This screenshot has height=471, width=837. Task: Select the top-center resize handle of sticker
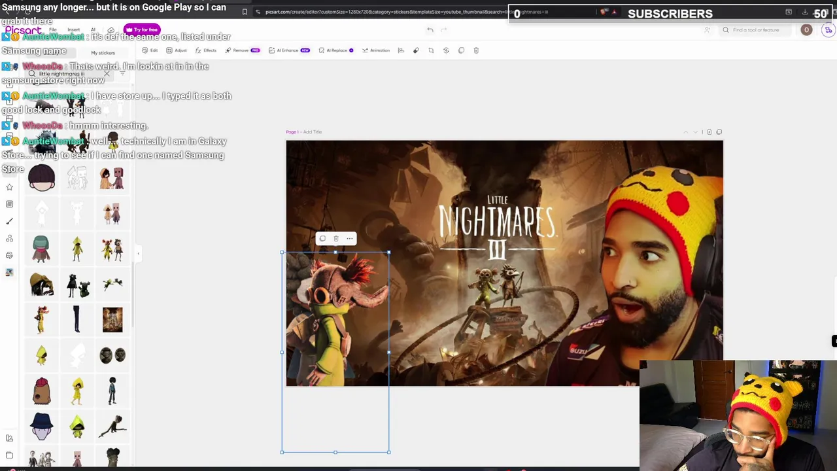click(335, 253)
